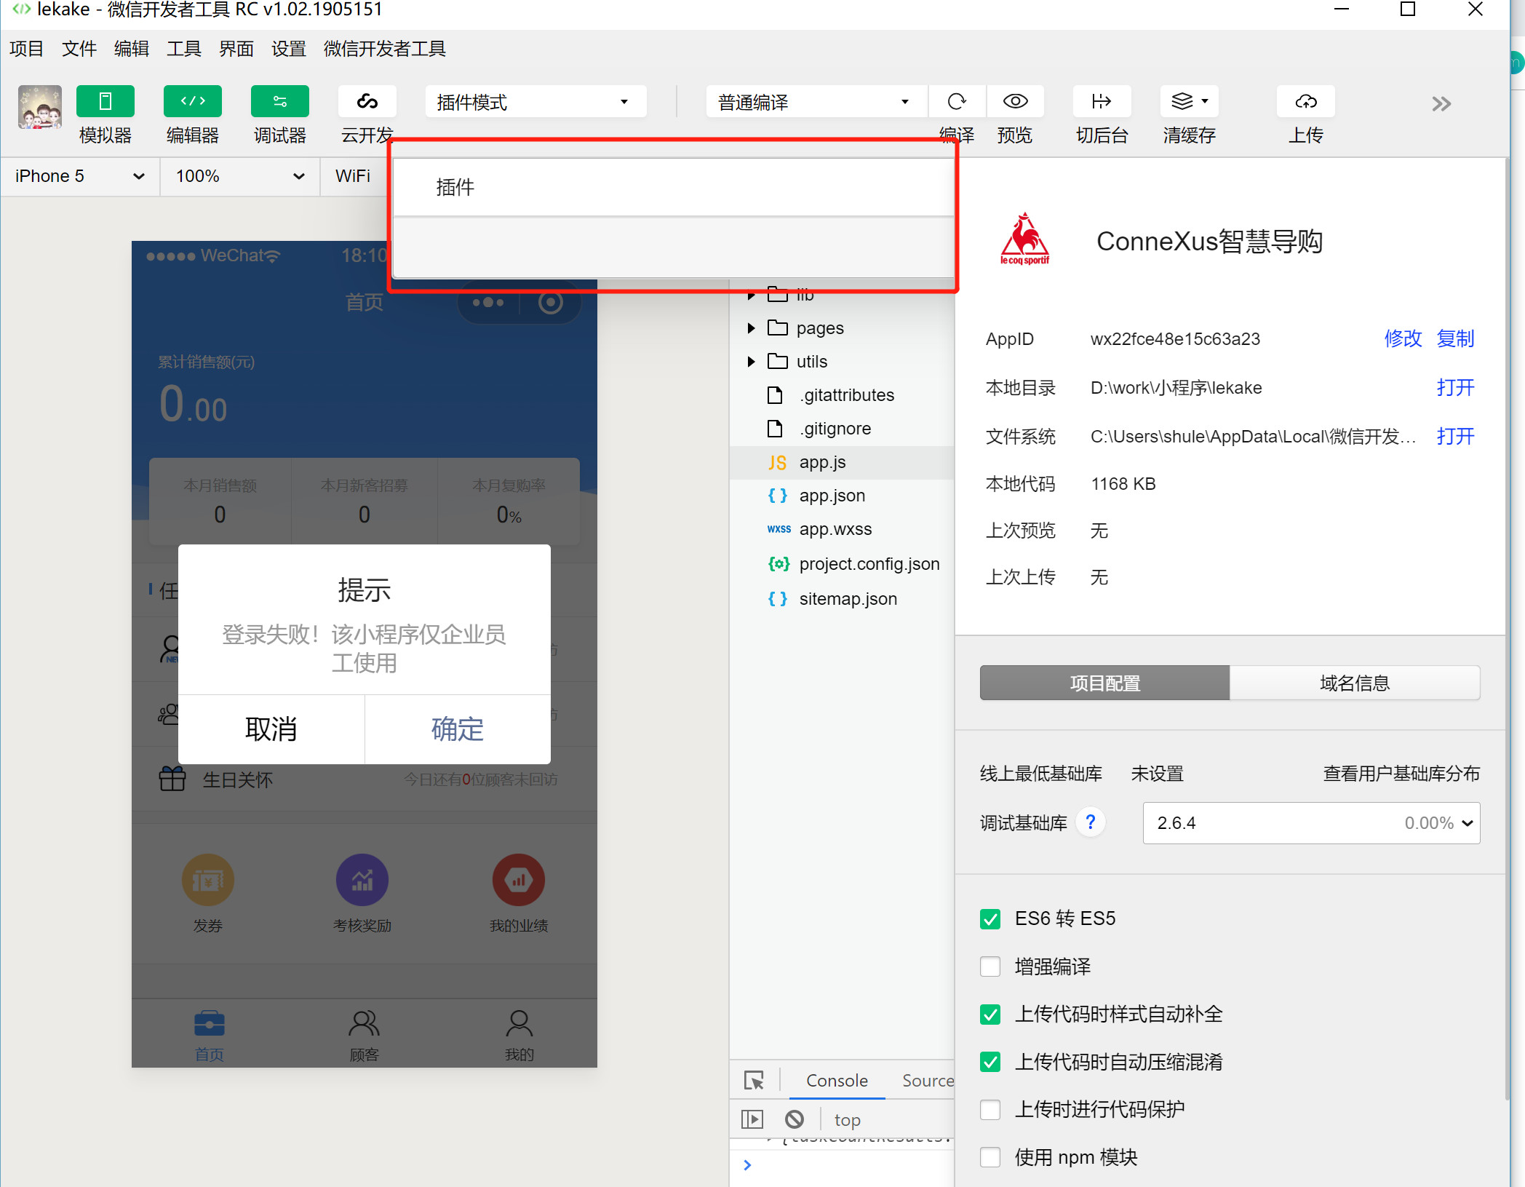The height and width of the screenshot is (1187, 1525).
Task: Click 打开 link for 文件系统
Action: tap(1455, 436)
